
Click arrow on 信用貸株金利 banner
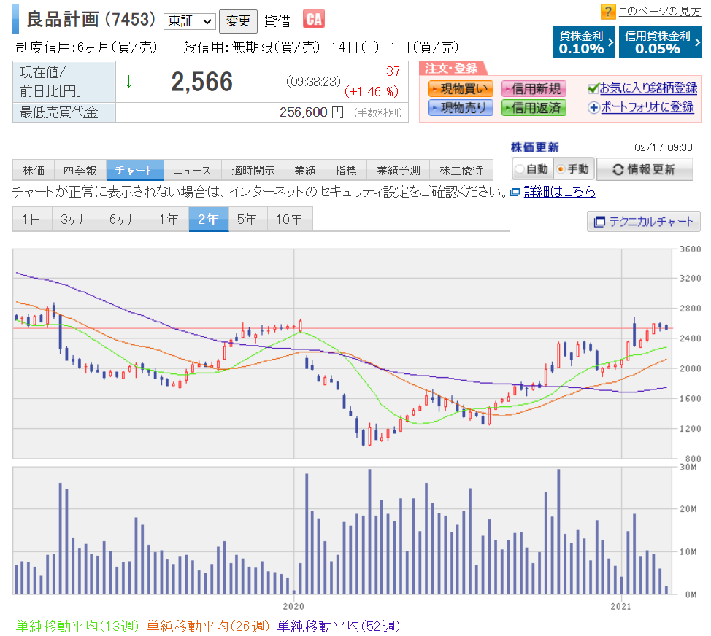click(x=697, y=42)
